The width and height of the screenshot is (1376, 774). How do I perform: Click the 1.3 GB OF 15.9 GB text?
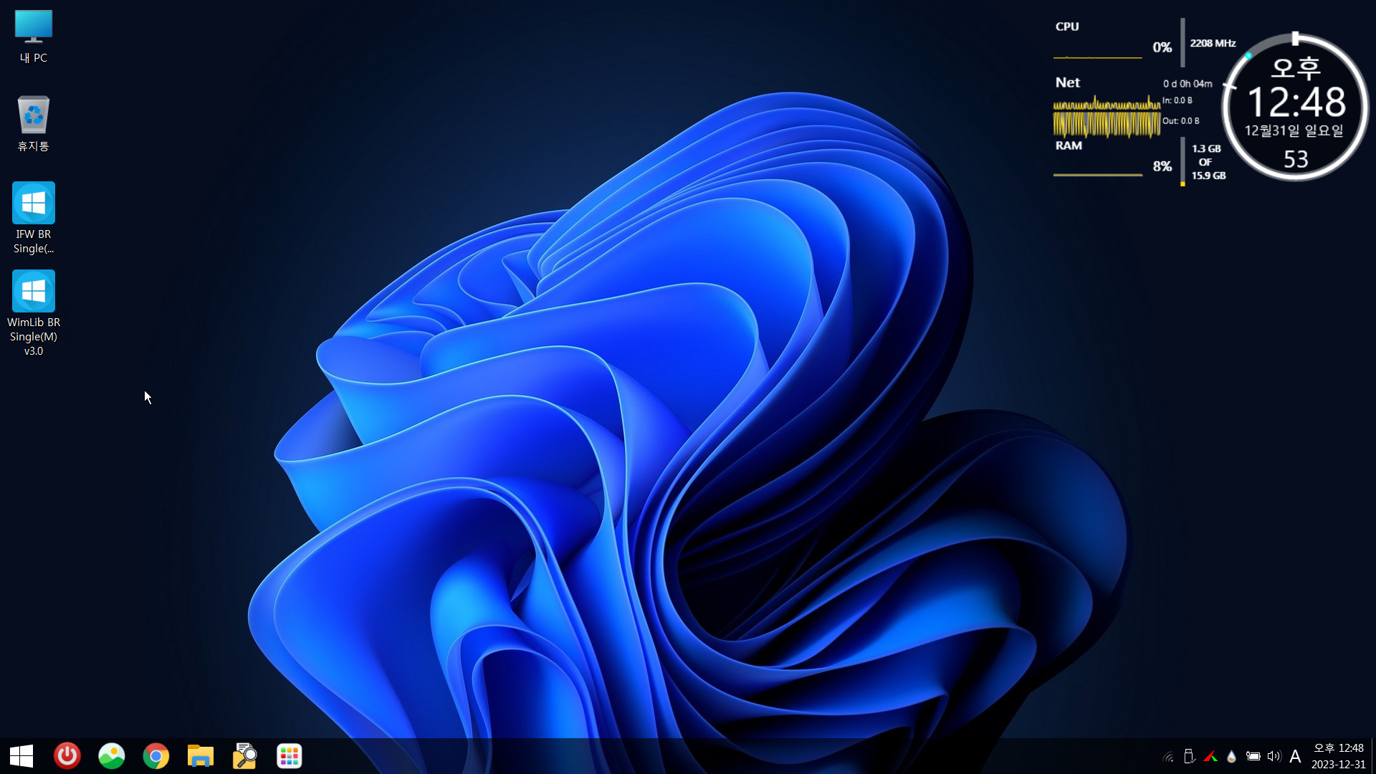click(1208, 162)
